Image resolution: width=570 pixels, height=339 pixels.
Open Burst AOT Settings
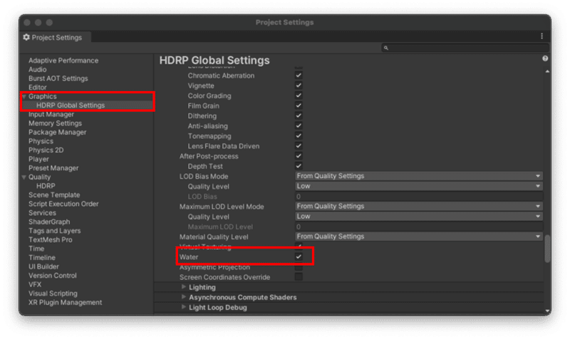[58, 78]
